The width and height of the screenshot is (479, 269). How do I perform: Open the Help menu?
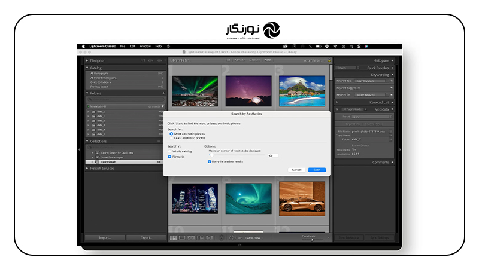click(158, 47)
